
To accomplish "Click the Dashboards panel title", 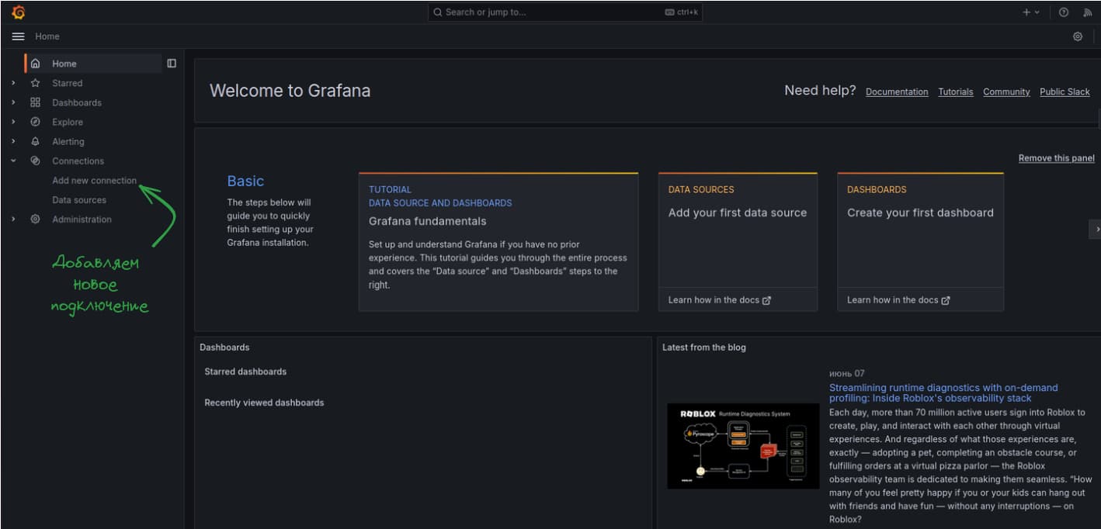I will point(224,347).
